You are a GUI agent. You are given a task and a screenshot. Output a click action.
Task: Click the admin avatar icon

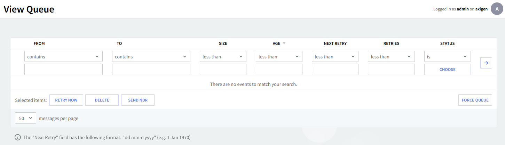[x=497, y=9]
